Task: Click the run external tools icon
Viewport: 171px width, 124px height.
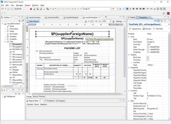Action: coord(48,9)
